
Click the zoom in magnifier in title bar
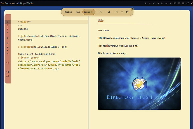[162, 3]
